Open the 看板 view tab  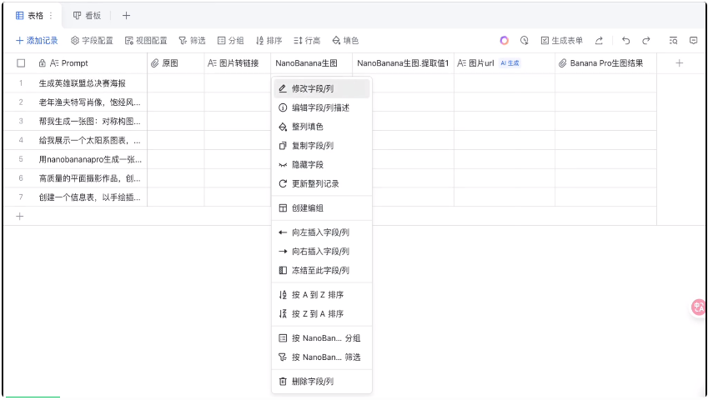tap(88, 16)
